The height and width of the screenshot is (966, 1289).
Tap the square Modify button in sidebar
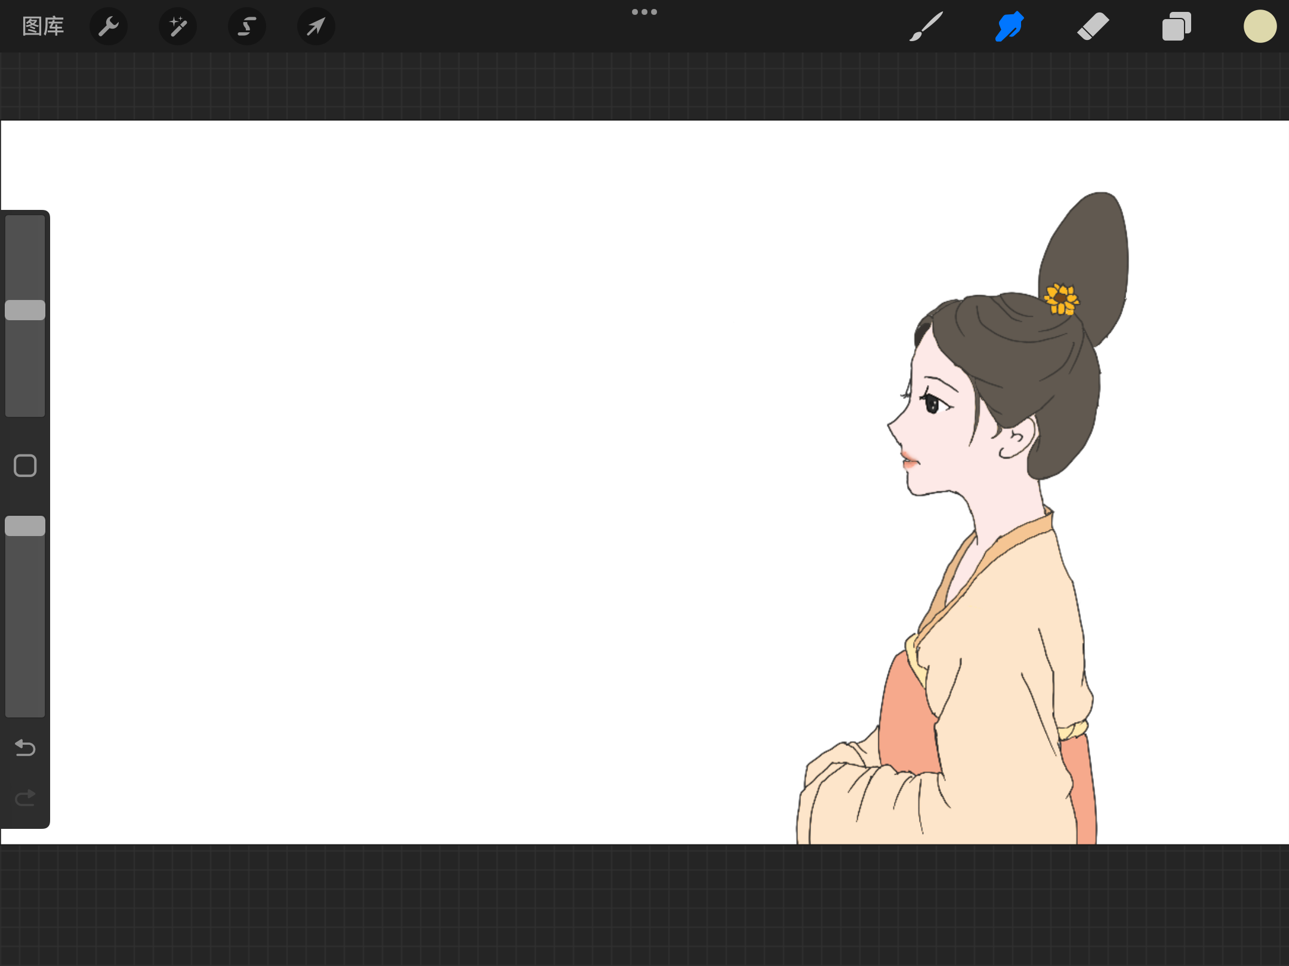pyautogui.click(x=25, y=466)
